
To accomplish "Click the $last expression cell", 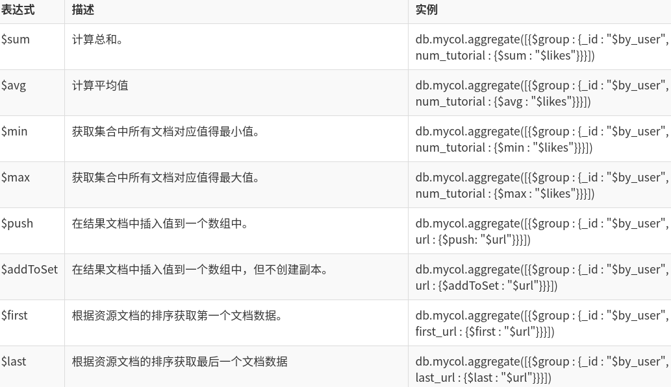I will click(x=14, y=362).
